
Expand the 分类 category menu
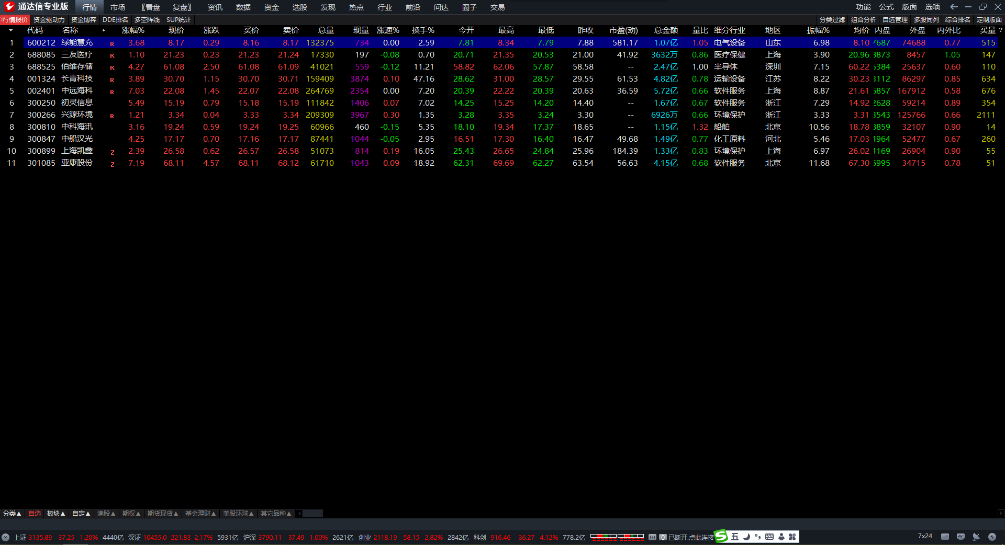[12, 514]
